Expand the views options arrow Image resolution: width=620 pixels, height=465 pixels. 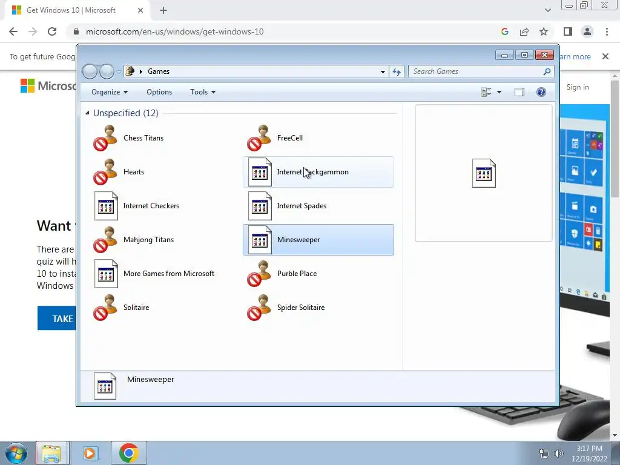click(499, 92)
